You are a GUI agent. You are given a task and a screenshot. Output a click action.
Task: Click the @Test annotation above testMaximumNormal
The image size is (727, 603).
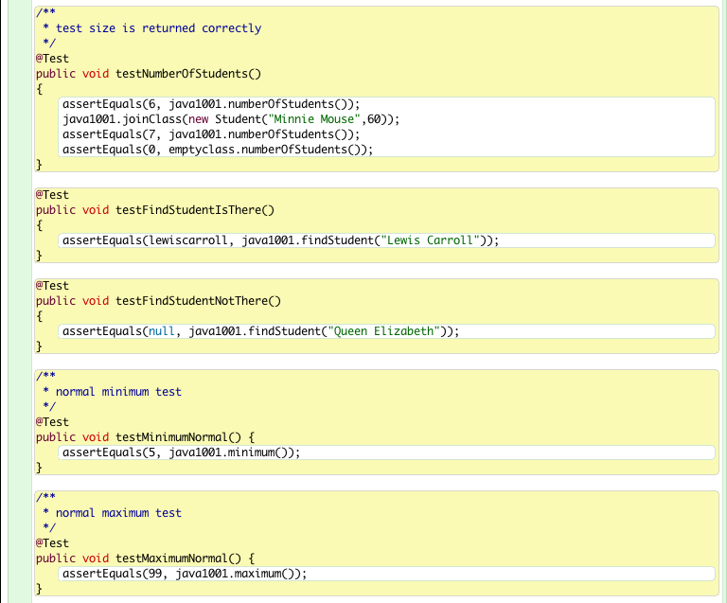(x=52, y=543)
